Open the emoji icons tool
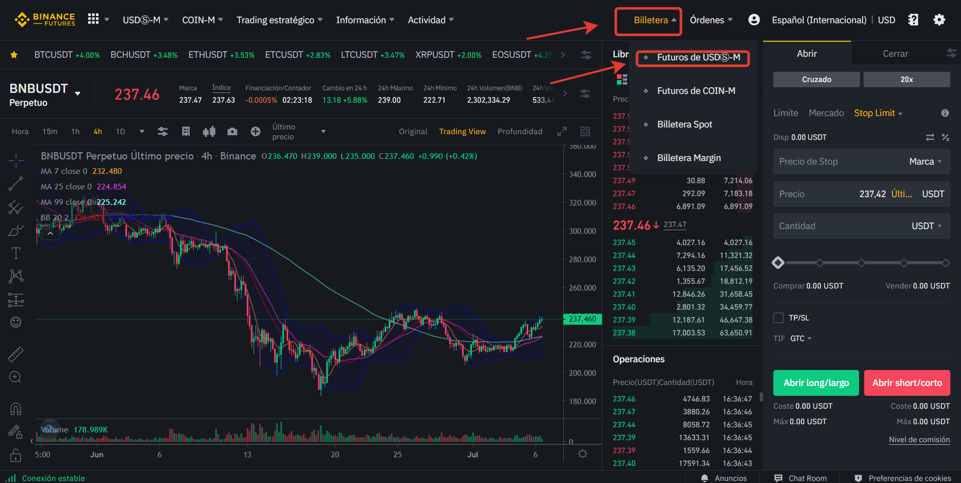The image size is (961, 483). (x=16, y=323)
